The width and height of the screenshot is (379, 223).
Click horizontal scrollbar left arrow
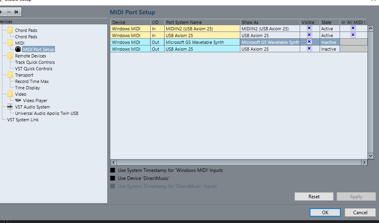114,162
